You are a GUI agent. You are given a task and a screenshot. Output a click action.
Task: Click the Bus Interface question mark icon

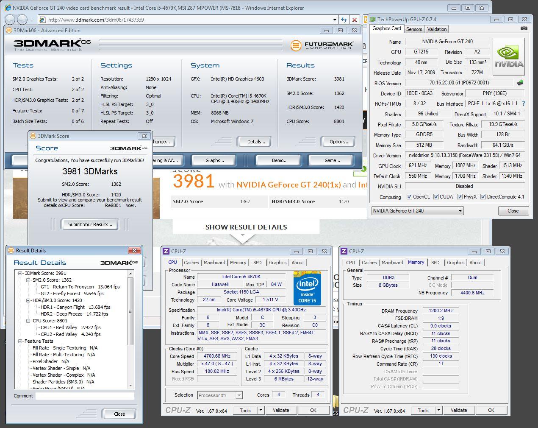[524, 104]
